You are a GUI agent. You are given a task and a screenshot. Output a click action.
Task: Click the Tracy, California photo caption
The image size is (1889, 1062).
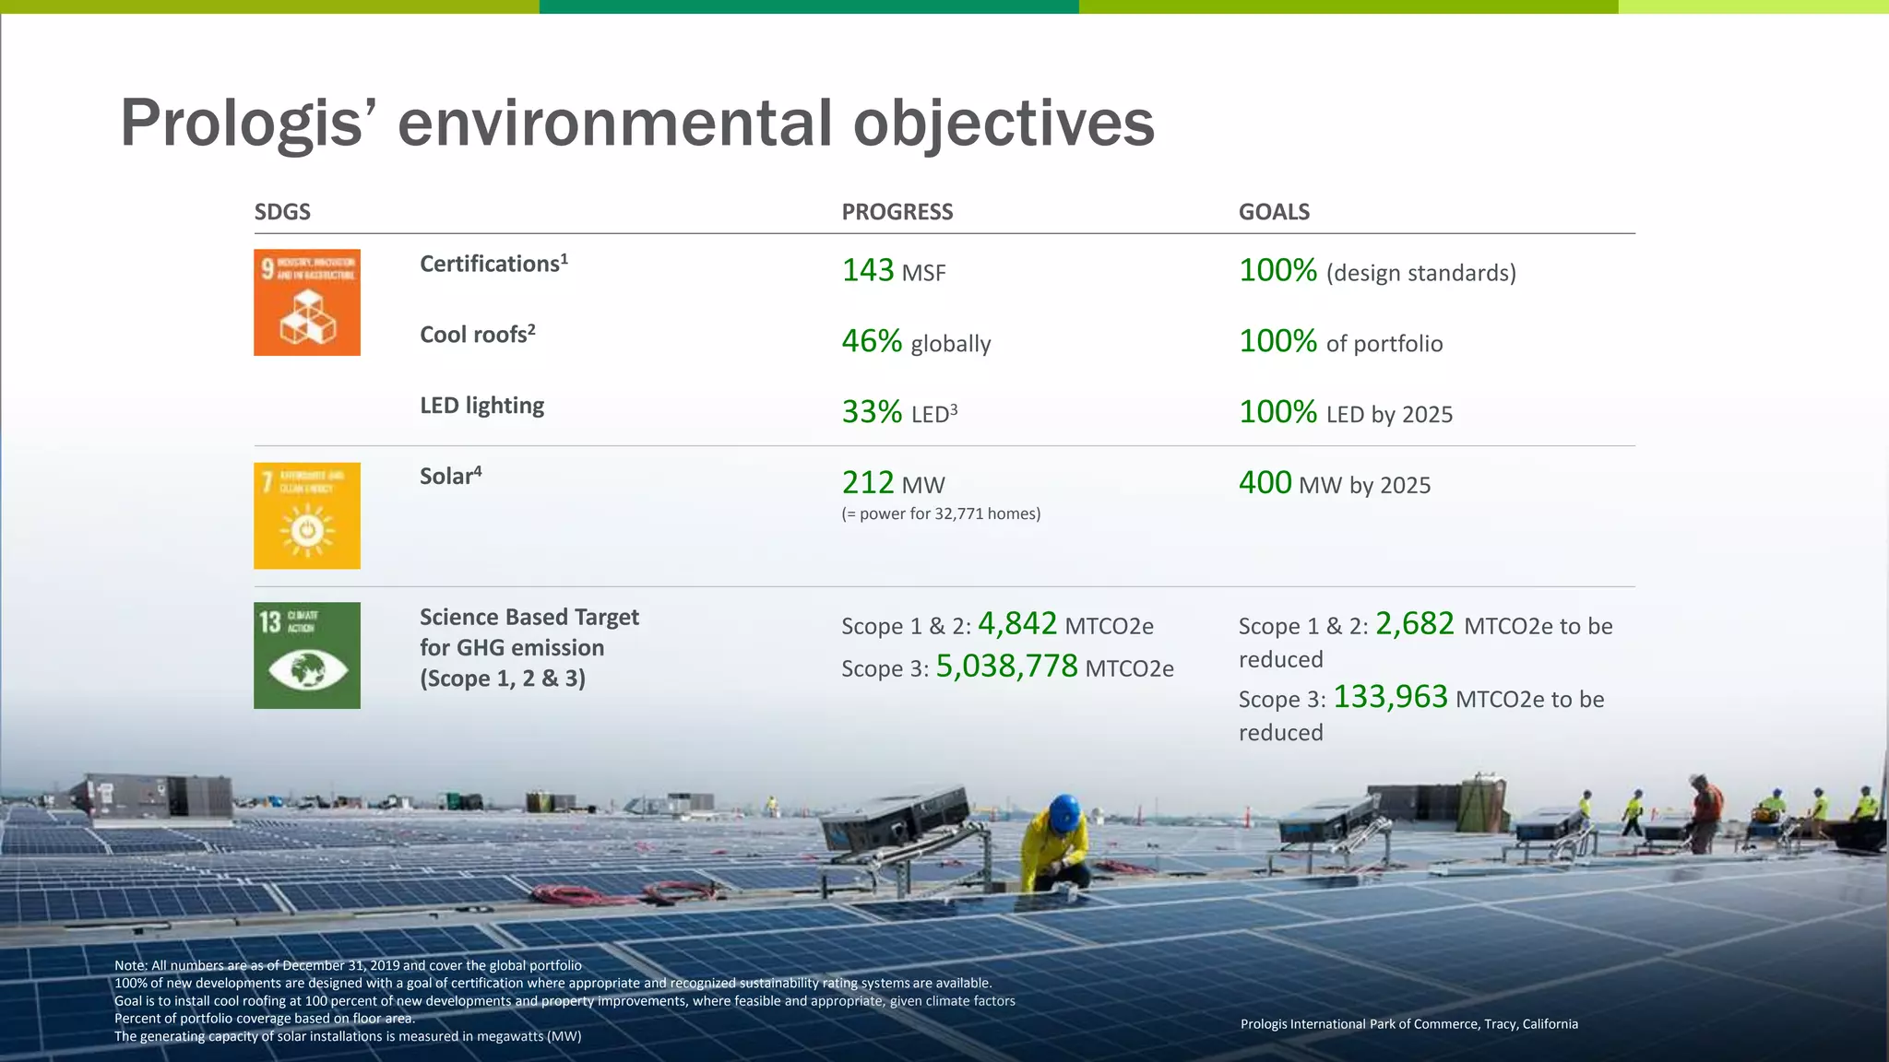(x=1408, y=1024)
